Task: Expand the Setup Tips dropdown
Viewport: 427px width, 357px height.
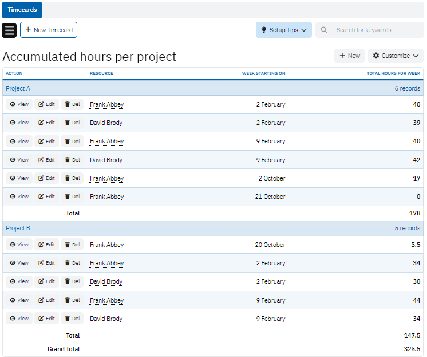Action: (x=283, y=30)
